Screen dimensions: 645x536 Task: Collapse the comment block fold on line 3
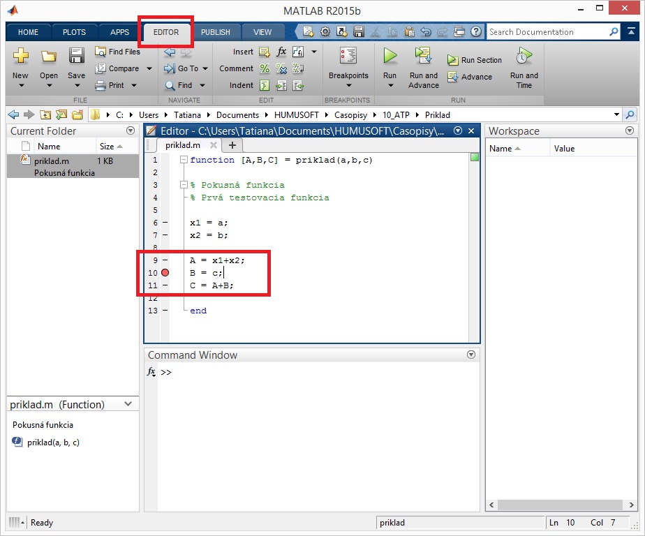[x=184, y=185]
